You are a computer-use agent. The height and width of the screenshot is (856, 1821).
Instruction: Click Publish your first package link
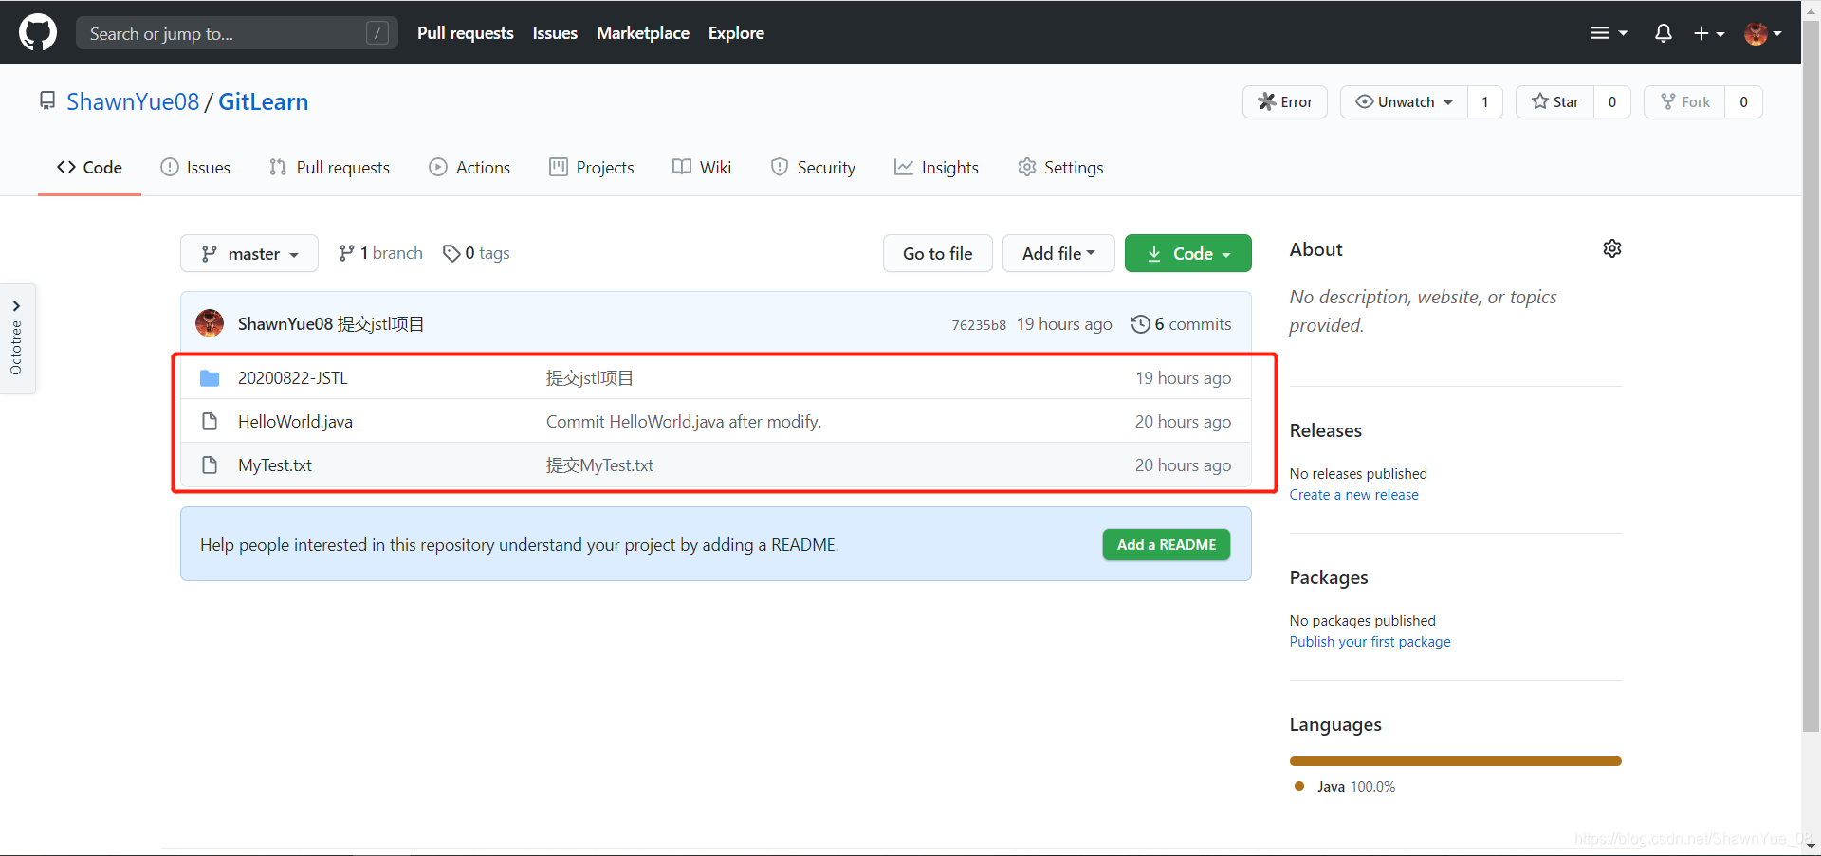[1370, 642]
